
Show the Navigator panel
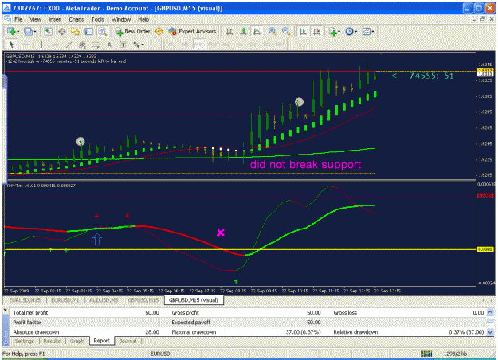[75, 31]
